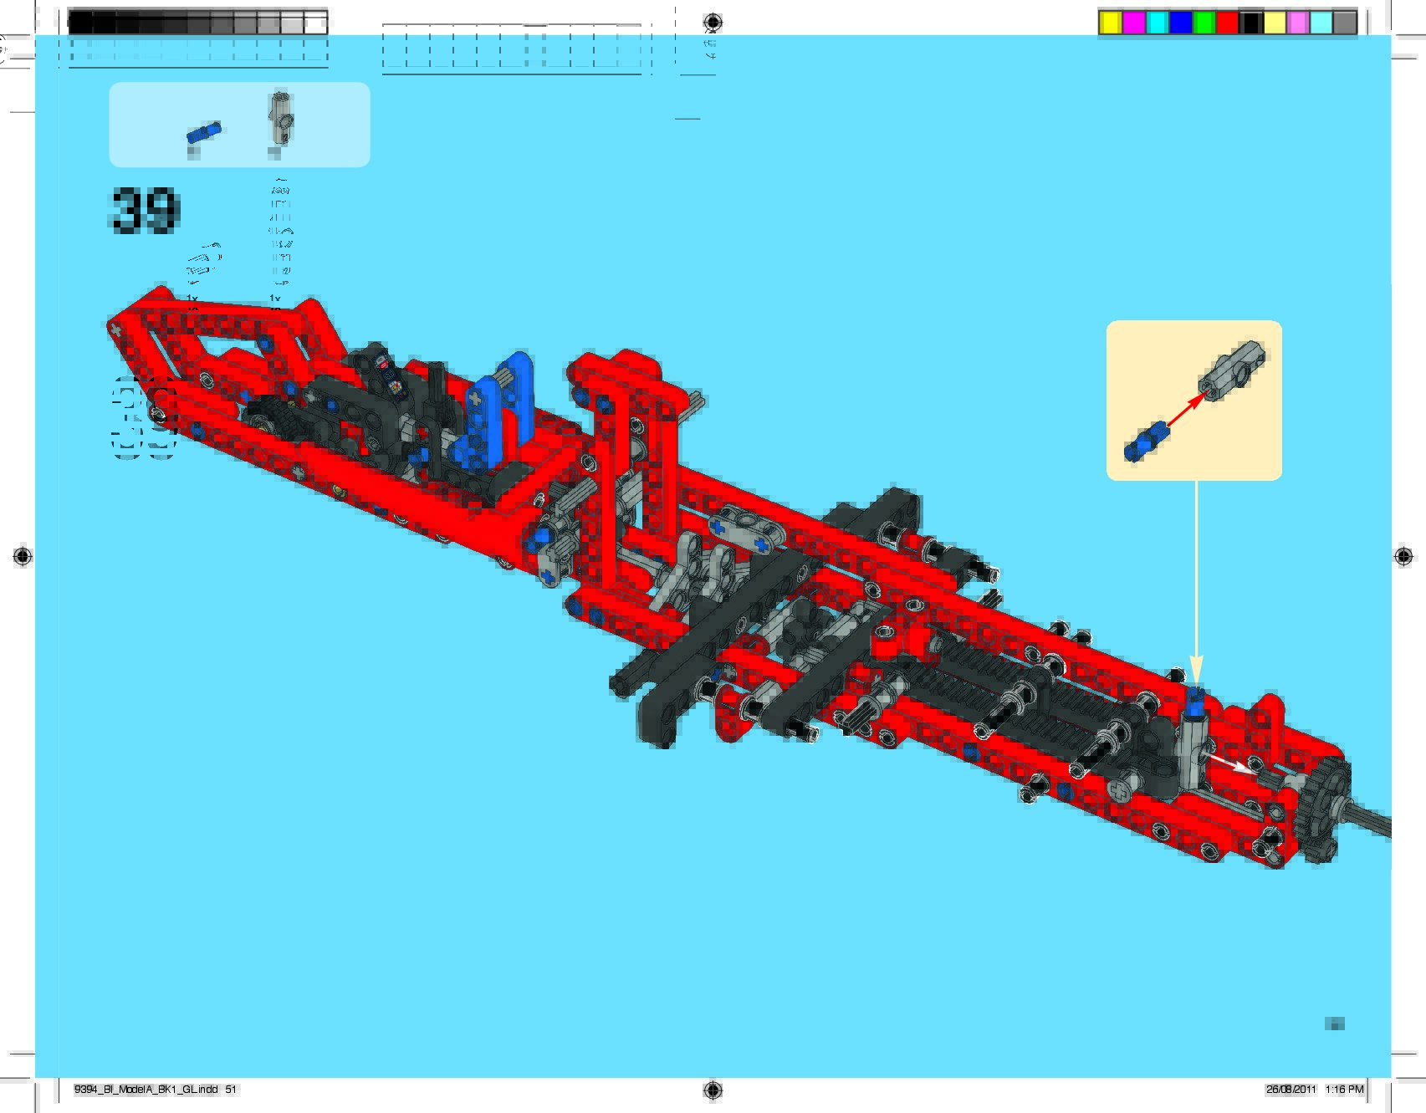This screenshot has height=1113, width=1426.
Task: Select the yellow swatch in the color bar
Action: [x=1110, y=23]
